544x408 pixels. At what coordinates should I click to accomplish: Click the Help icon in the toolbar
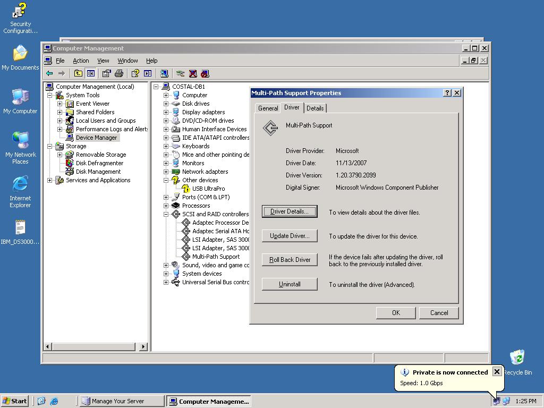point(135,73)
